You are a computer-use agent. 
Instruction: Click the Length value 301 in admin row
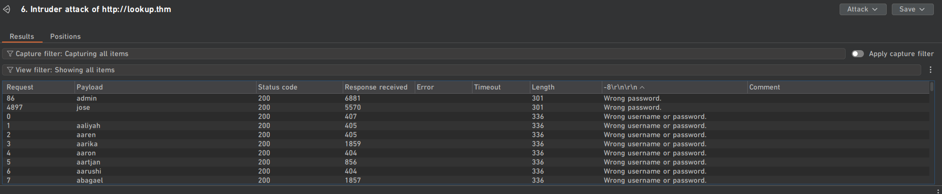pyautogui.click(x=537, y=98)
